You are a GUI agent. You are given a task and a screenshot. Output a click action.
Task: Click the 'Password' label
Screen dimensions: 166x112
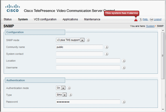pos(12,102)
